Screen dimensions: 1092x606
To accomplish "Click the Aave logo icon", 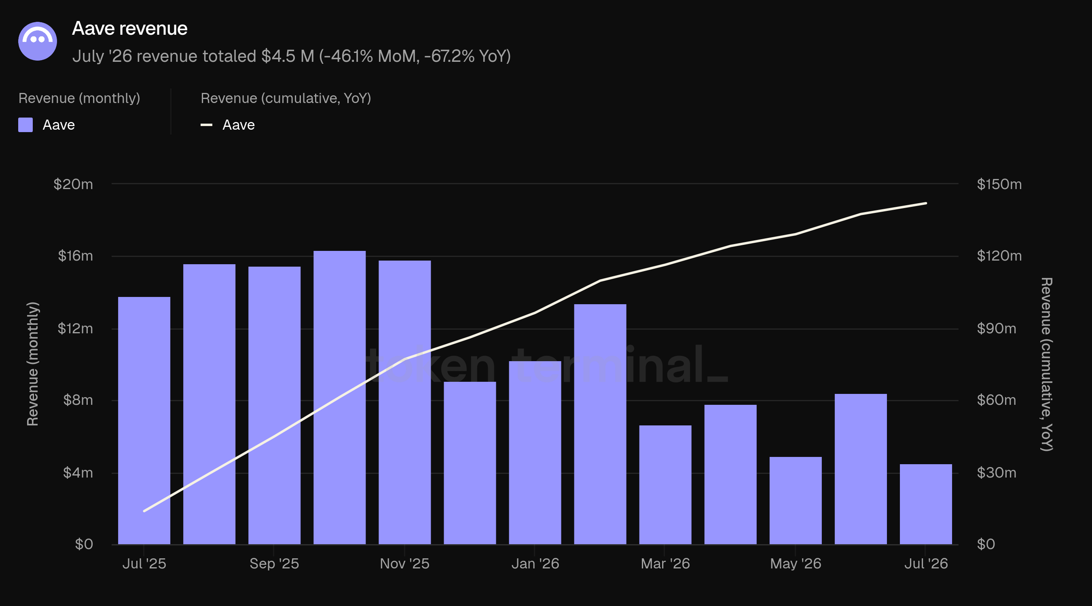I will click(38, 41).
